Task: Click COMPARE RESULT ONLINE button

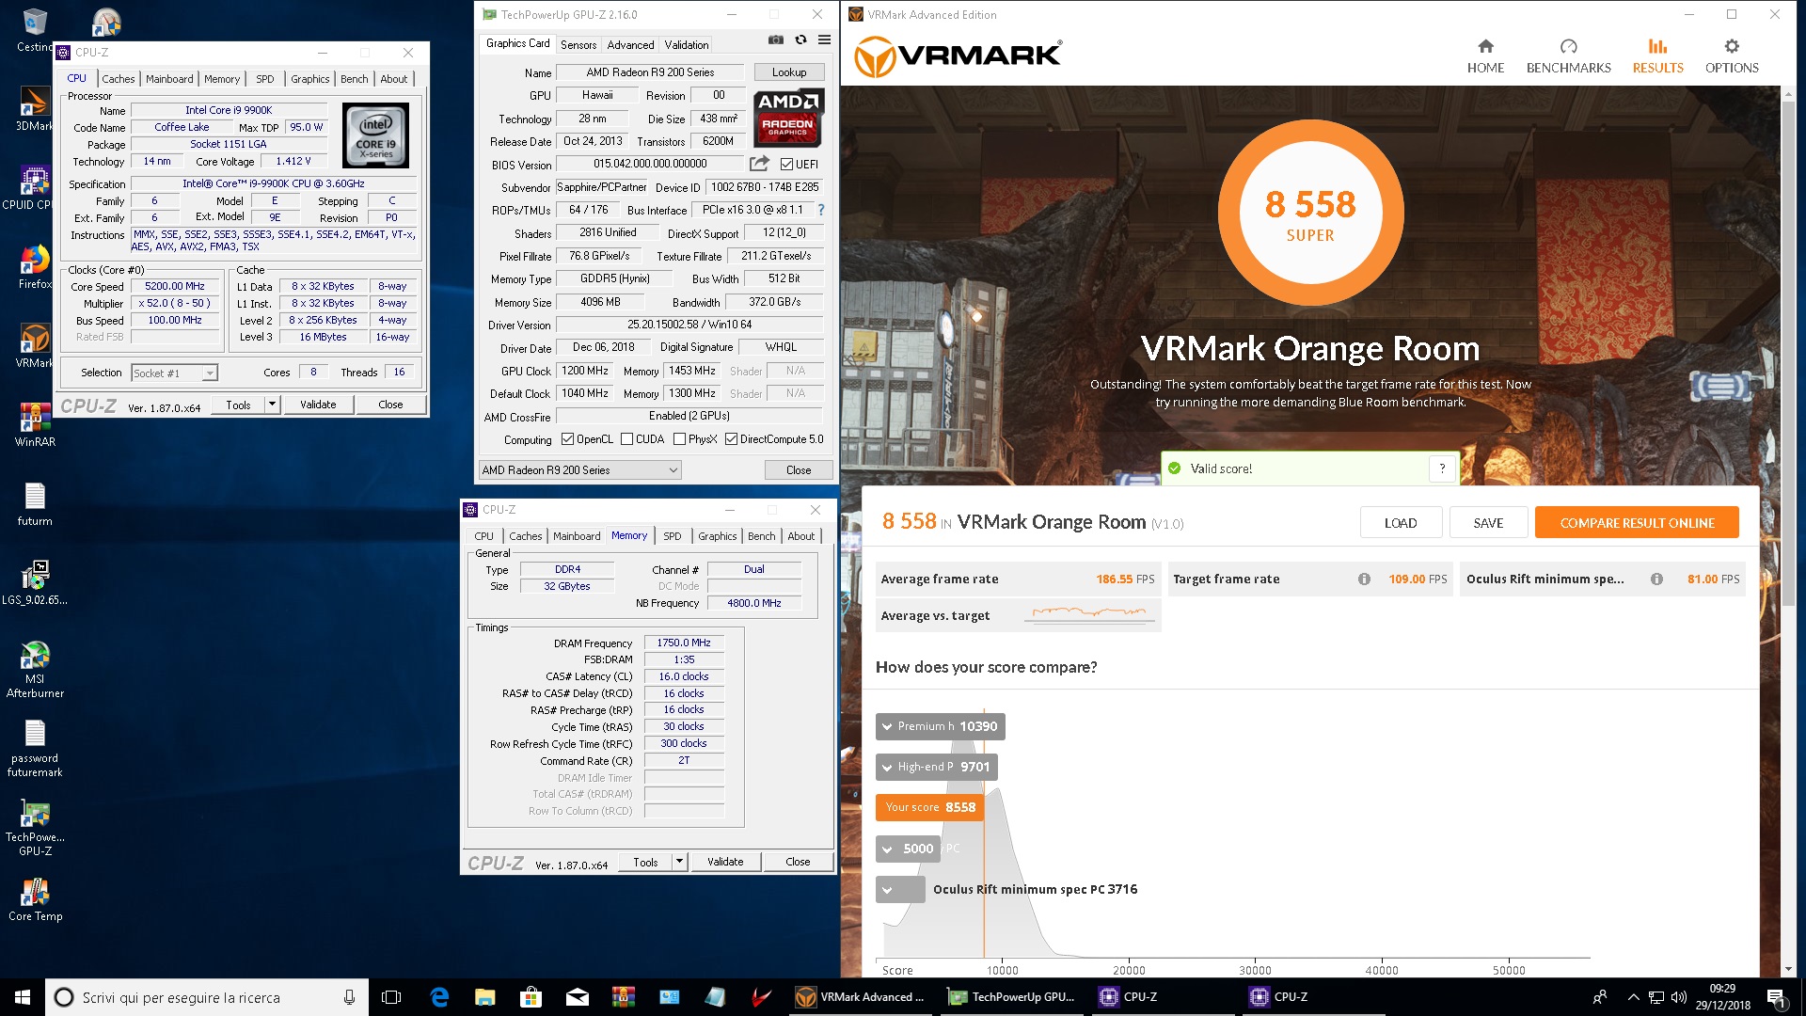Action: [1637, 523]
